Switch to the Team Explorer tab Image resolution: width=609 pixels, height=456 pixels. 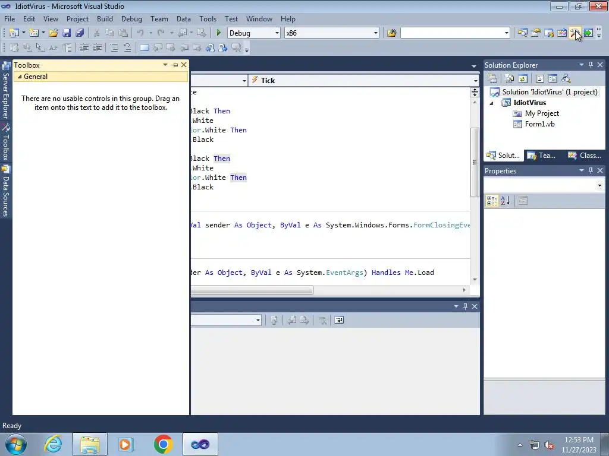tap(542, 156)
